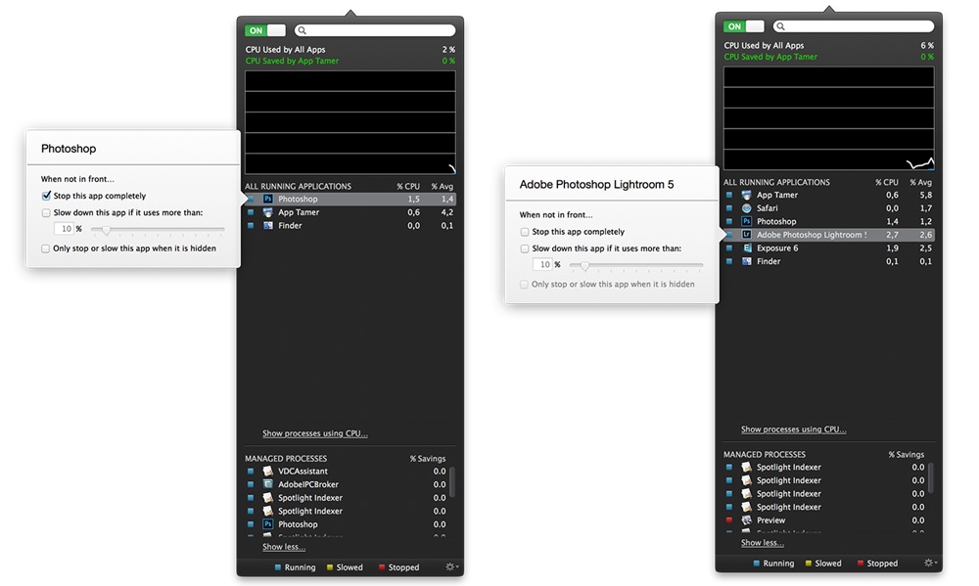Click the red stopped indicator beside Preview
979x586 pixels.
728,519
